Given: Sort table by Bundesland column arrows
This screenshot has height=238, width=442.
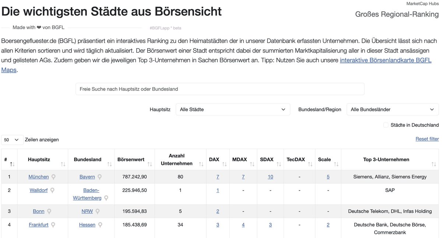Looking at the screenshot, I should click(109, 164).
